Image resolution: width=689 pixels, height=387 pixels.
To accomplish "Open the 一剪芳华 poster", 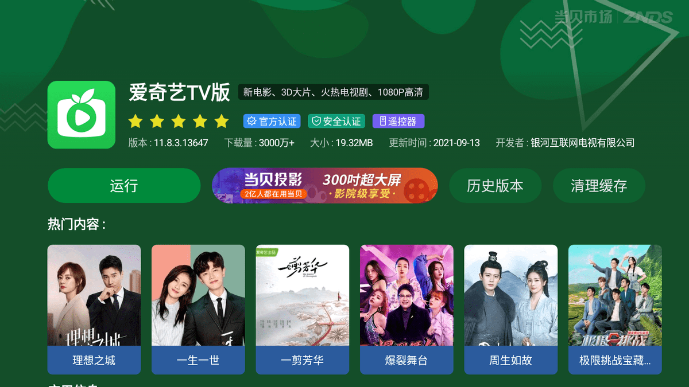I will click(x=303, y=310).
